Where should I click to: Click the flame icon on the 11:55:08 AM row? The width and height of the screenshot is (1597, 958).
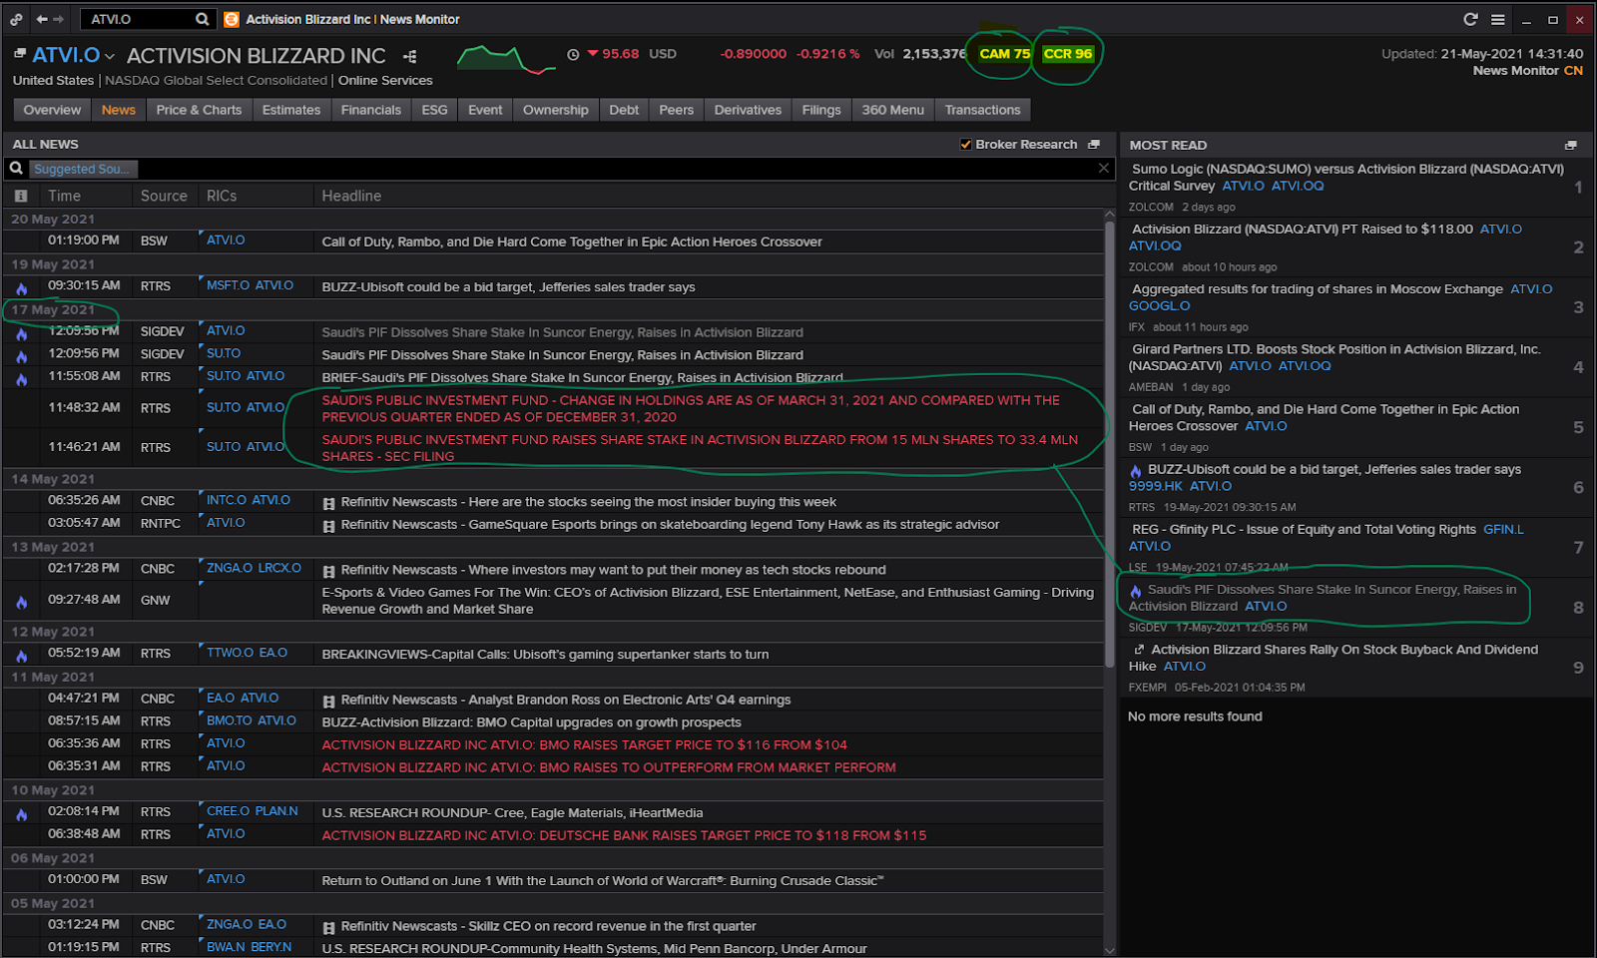point(21,378)
